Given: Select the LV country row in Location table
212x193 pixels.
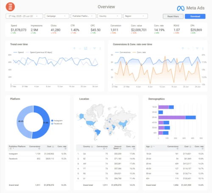Looking at the screenshot, I should point(106,178).
